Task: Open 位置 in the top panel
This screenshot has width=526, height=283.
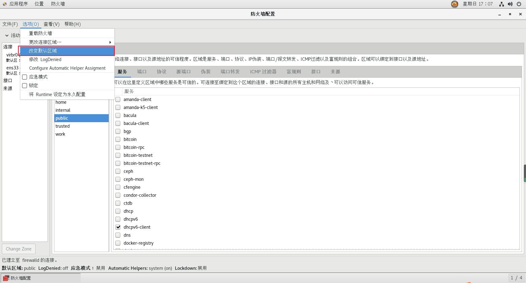Action: click(39, 4)
